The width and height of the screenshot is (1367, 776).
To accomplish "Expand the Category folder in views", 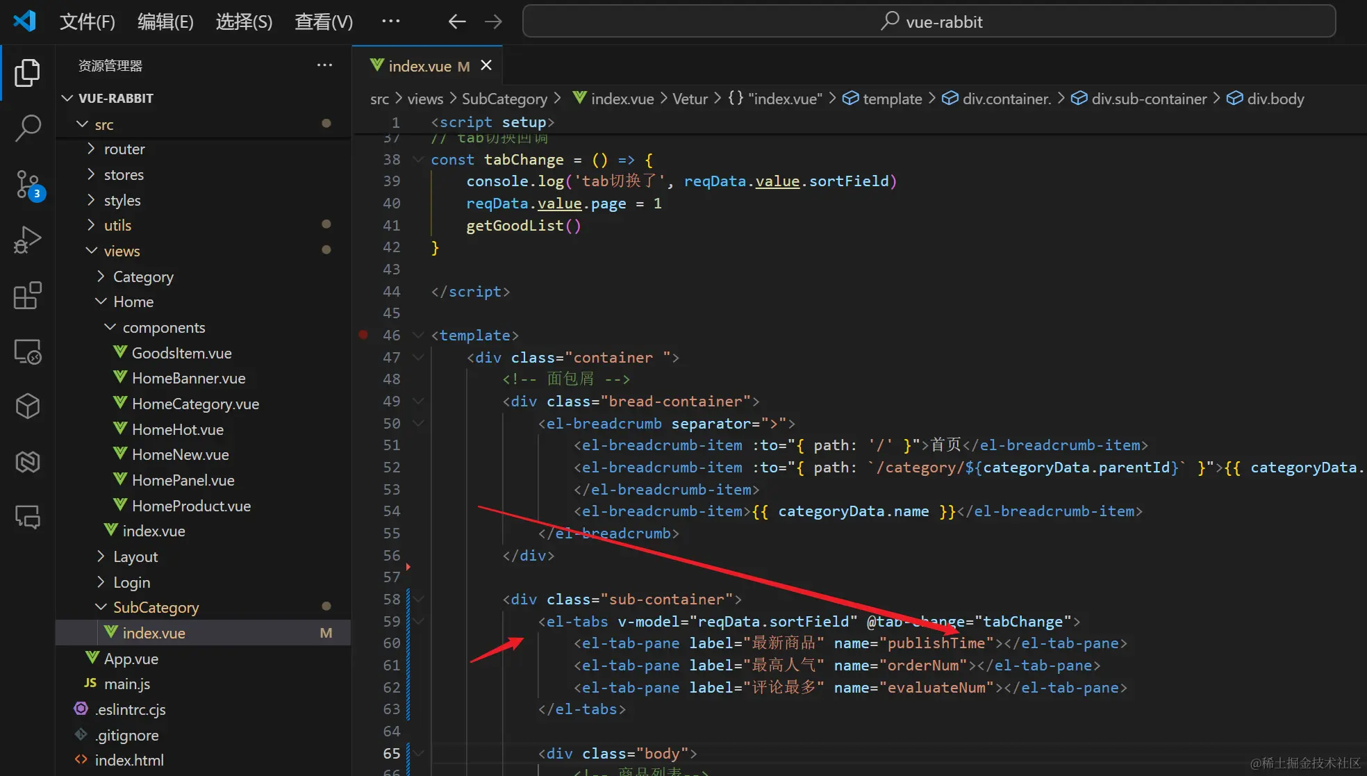I will click(x=142, y=276).
